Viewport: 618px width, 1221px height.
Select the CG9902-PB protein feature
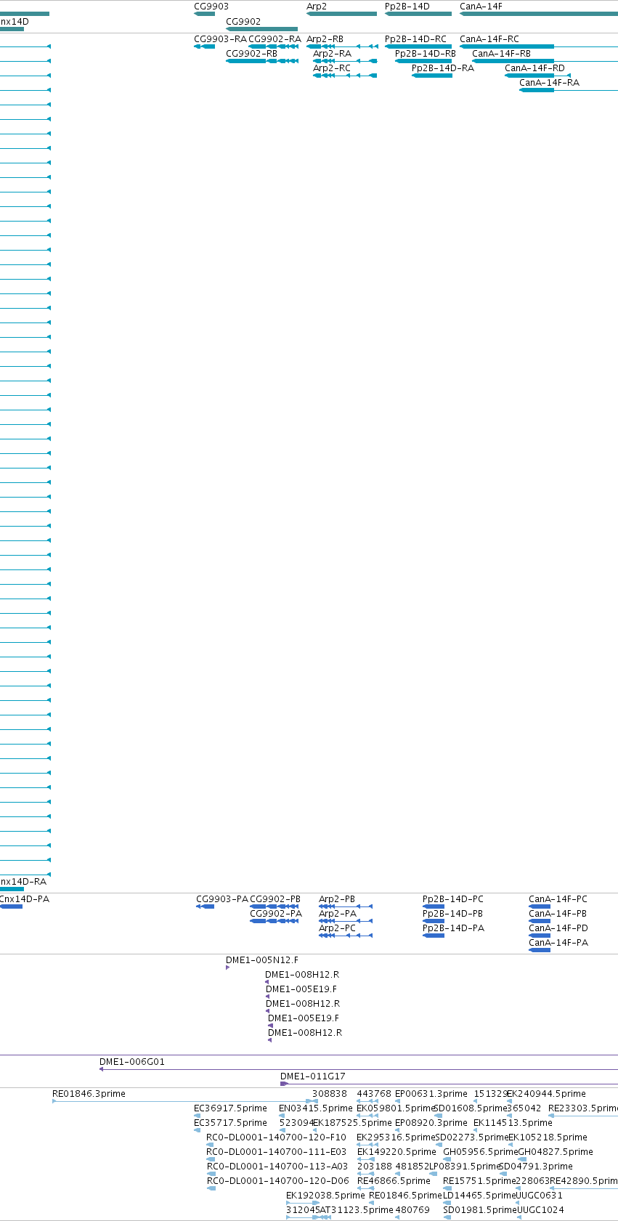[274, 906]
